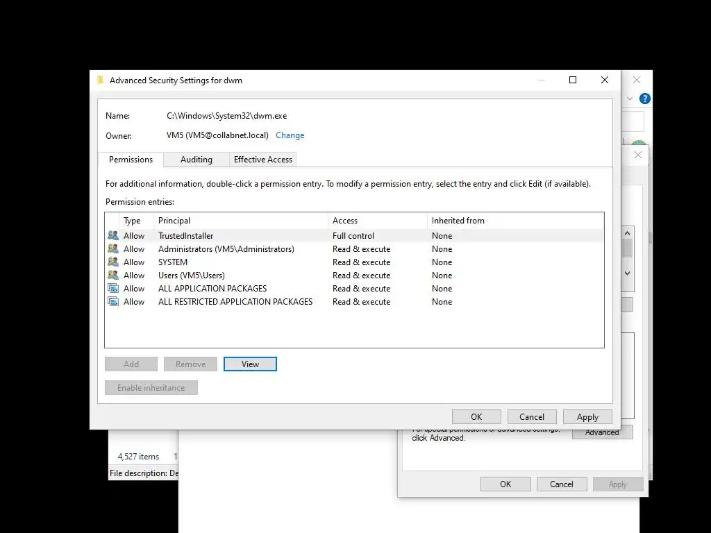Click Read & execute cell for Users

[361, 275]
